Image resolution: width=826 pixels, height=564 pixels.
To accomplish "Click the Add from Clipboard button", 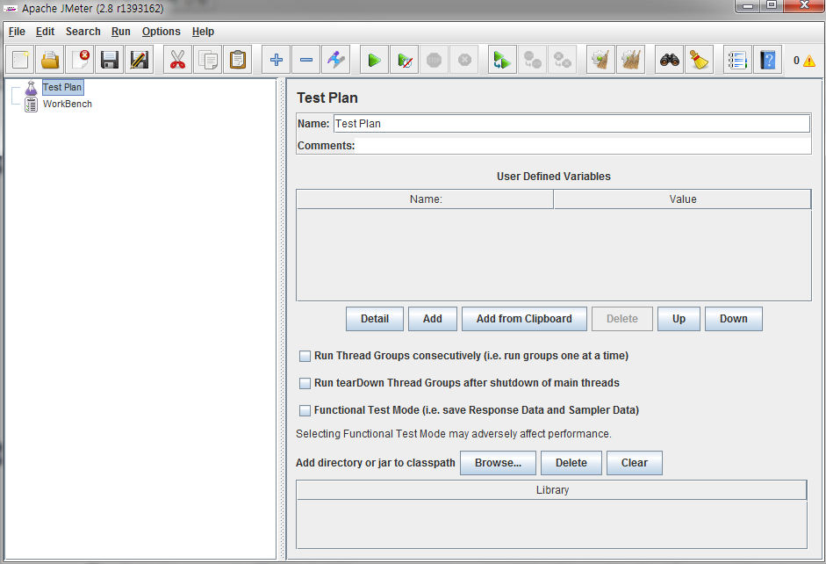I will click(524, 319).
